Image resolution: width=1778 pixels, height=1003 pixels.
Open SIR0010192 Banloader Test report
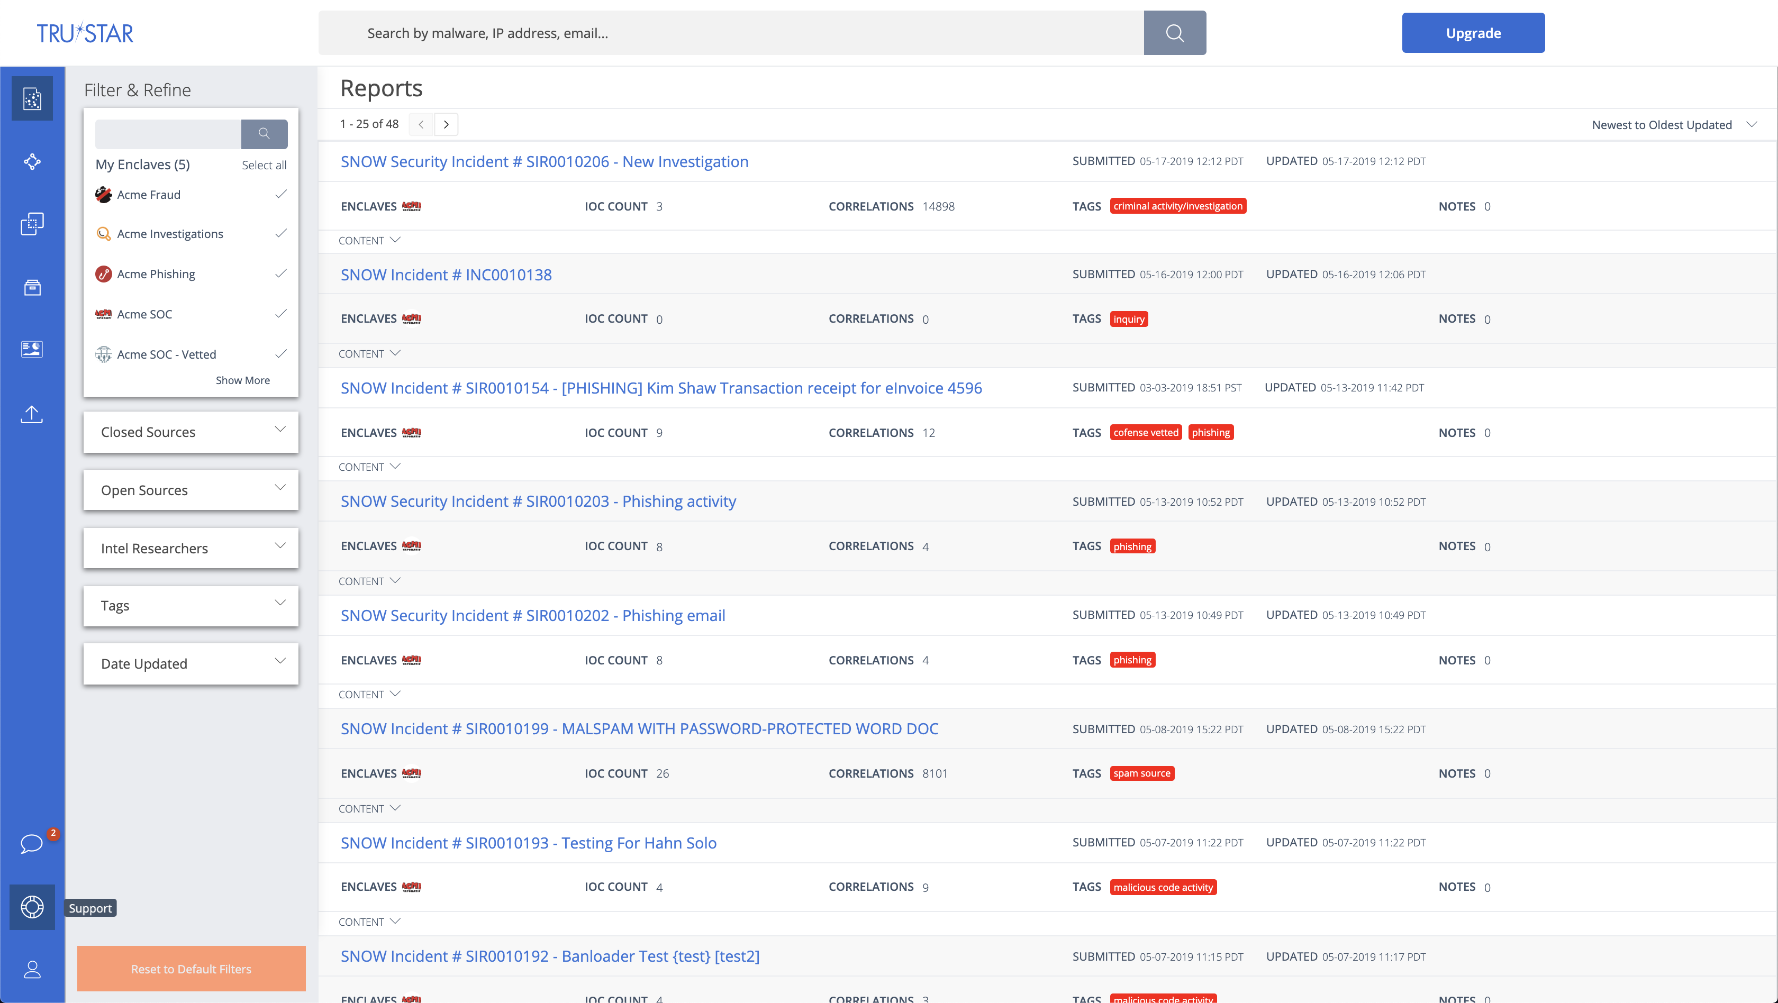coord(549,956)
